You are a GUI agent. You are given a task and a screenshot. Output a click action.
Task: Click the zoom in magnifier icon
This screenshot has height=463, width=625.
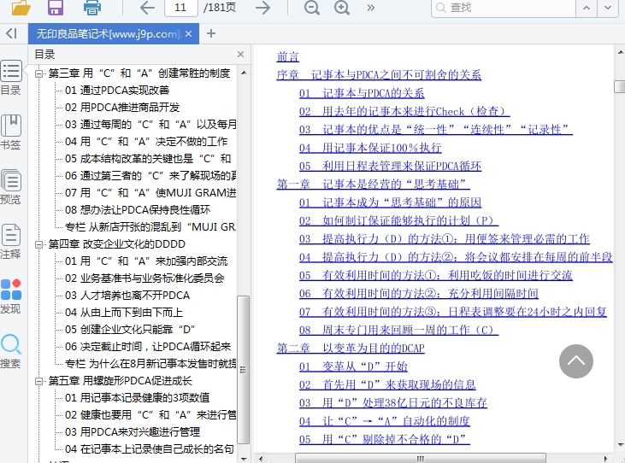pos(342,8)
